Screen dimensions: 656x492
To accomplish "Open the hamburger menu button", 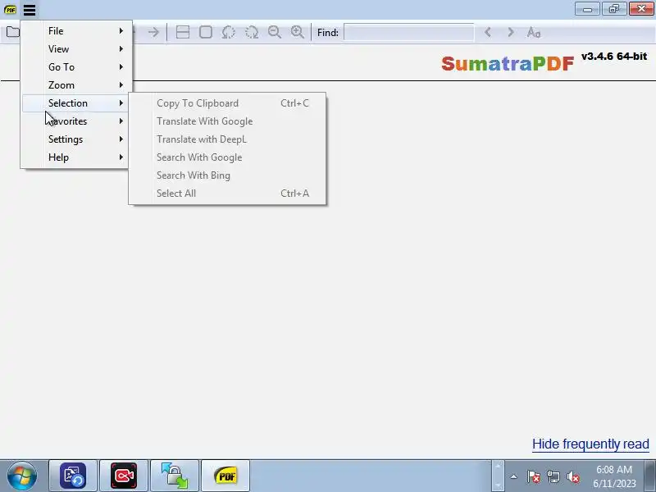I will pyautogui.click(x=30, y=9).
